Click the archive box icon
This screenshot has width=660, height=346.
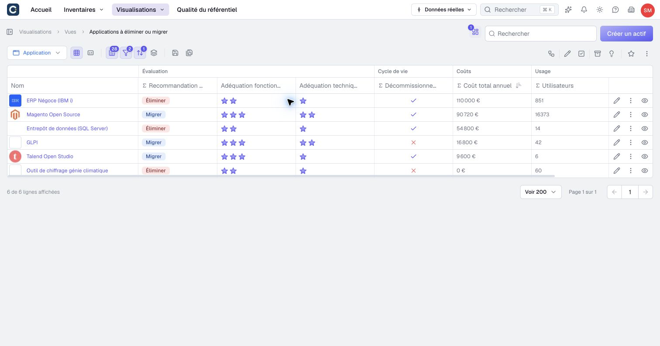[598, 54]
